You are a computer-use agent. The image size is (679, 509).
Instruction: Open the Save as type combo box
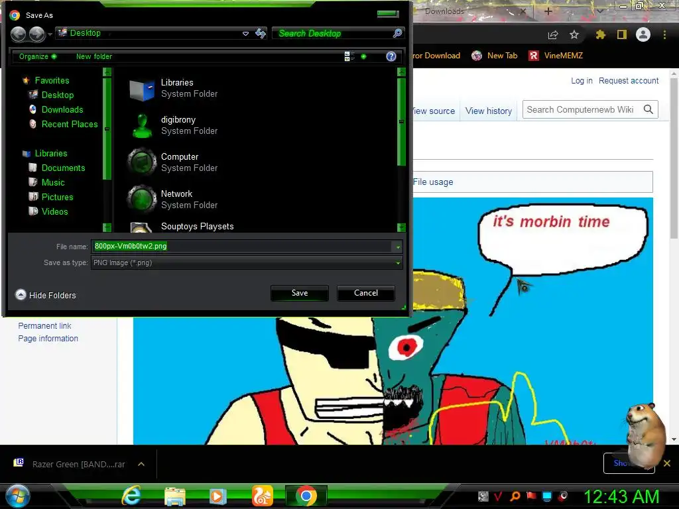pyautogui.click(x=247, y=262)
